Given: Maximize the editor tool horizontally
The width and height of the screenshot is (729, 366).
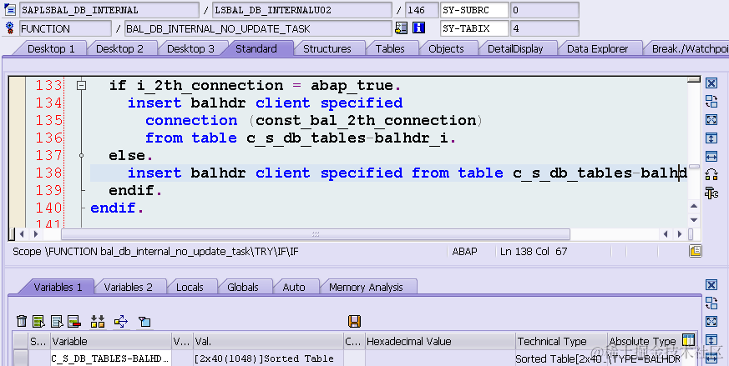Looking at the screenshot, I should tap(711, 156).
